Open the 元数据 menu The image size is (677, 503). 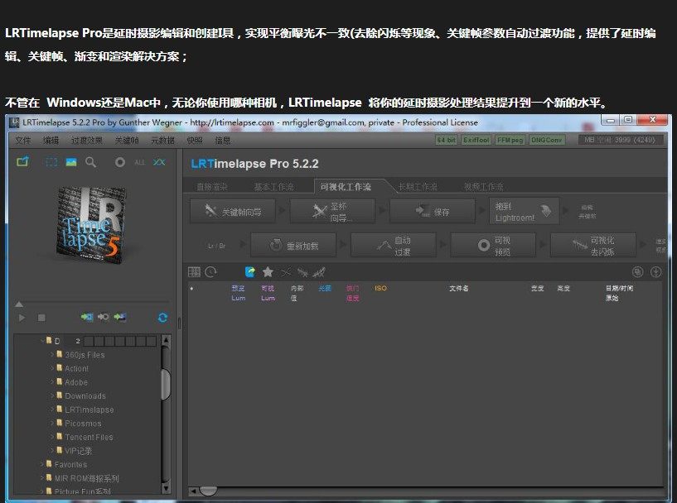pos(162,140)
